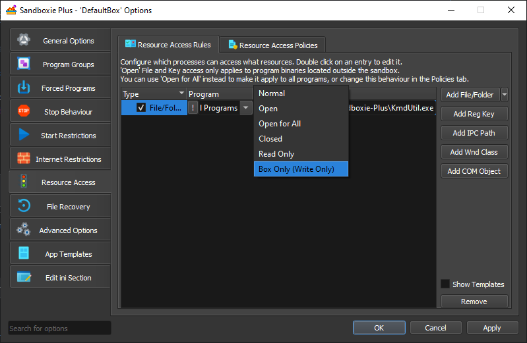The width and height of the screenshot is (527, 343).
Task: Choose Open from the access dropdown list
Action: click(x=301, y=109)
